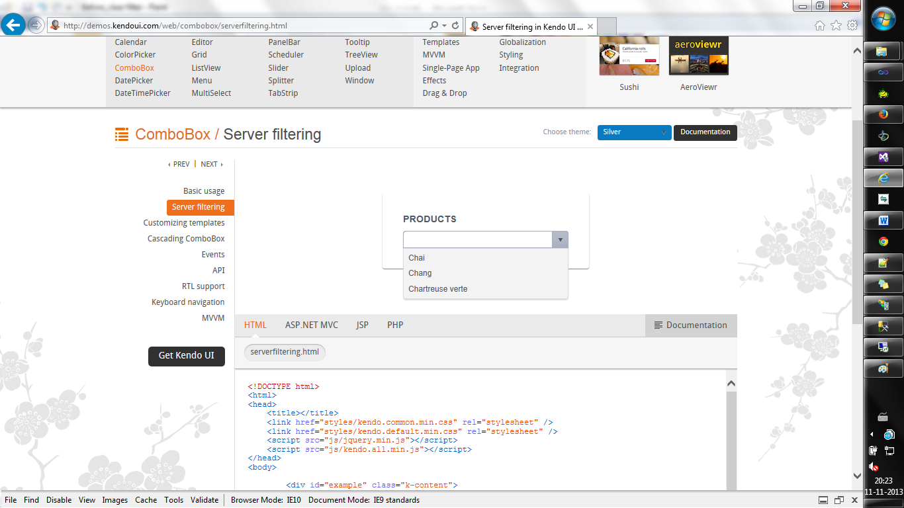
Task: Minimize the developer tools pane
Action: pos(823,500)
